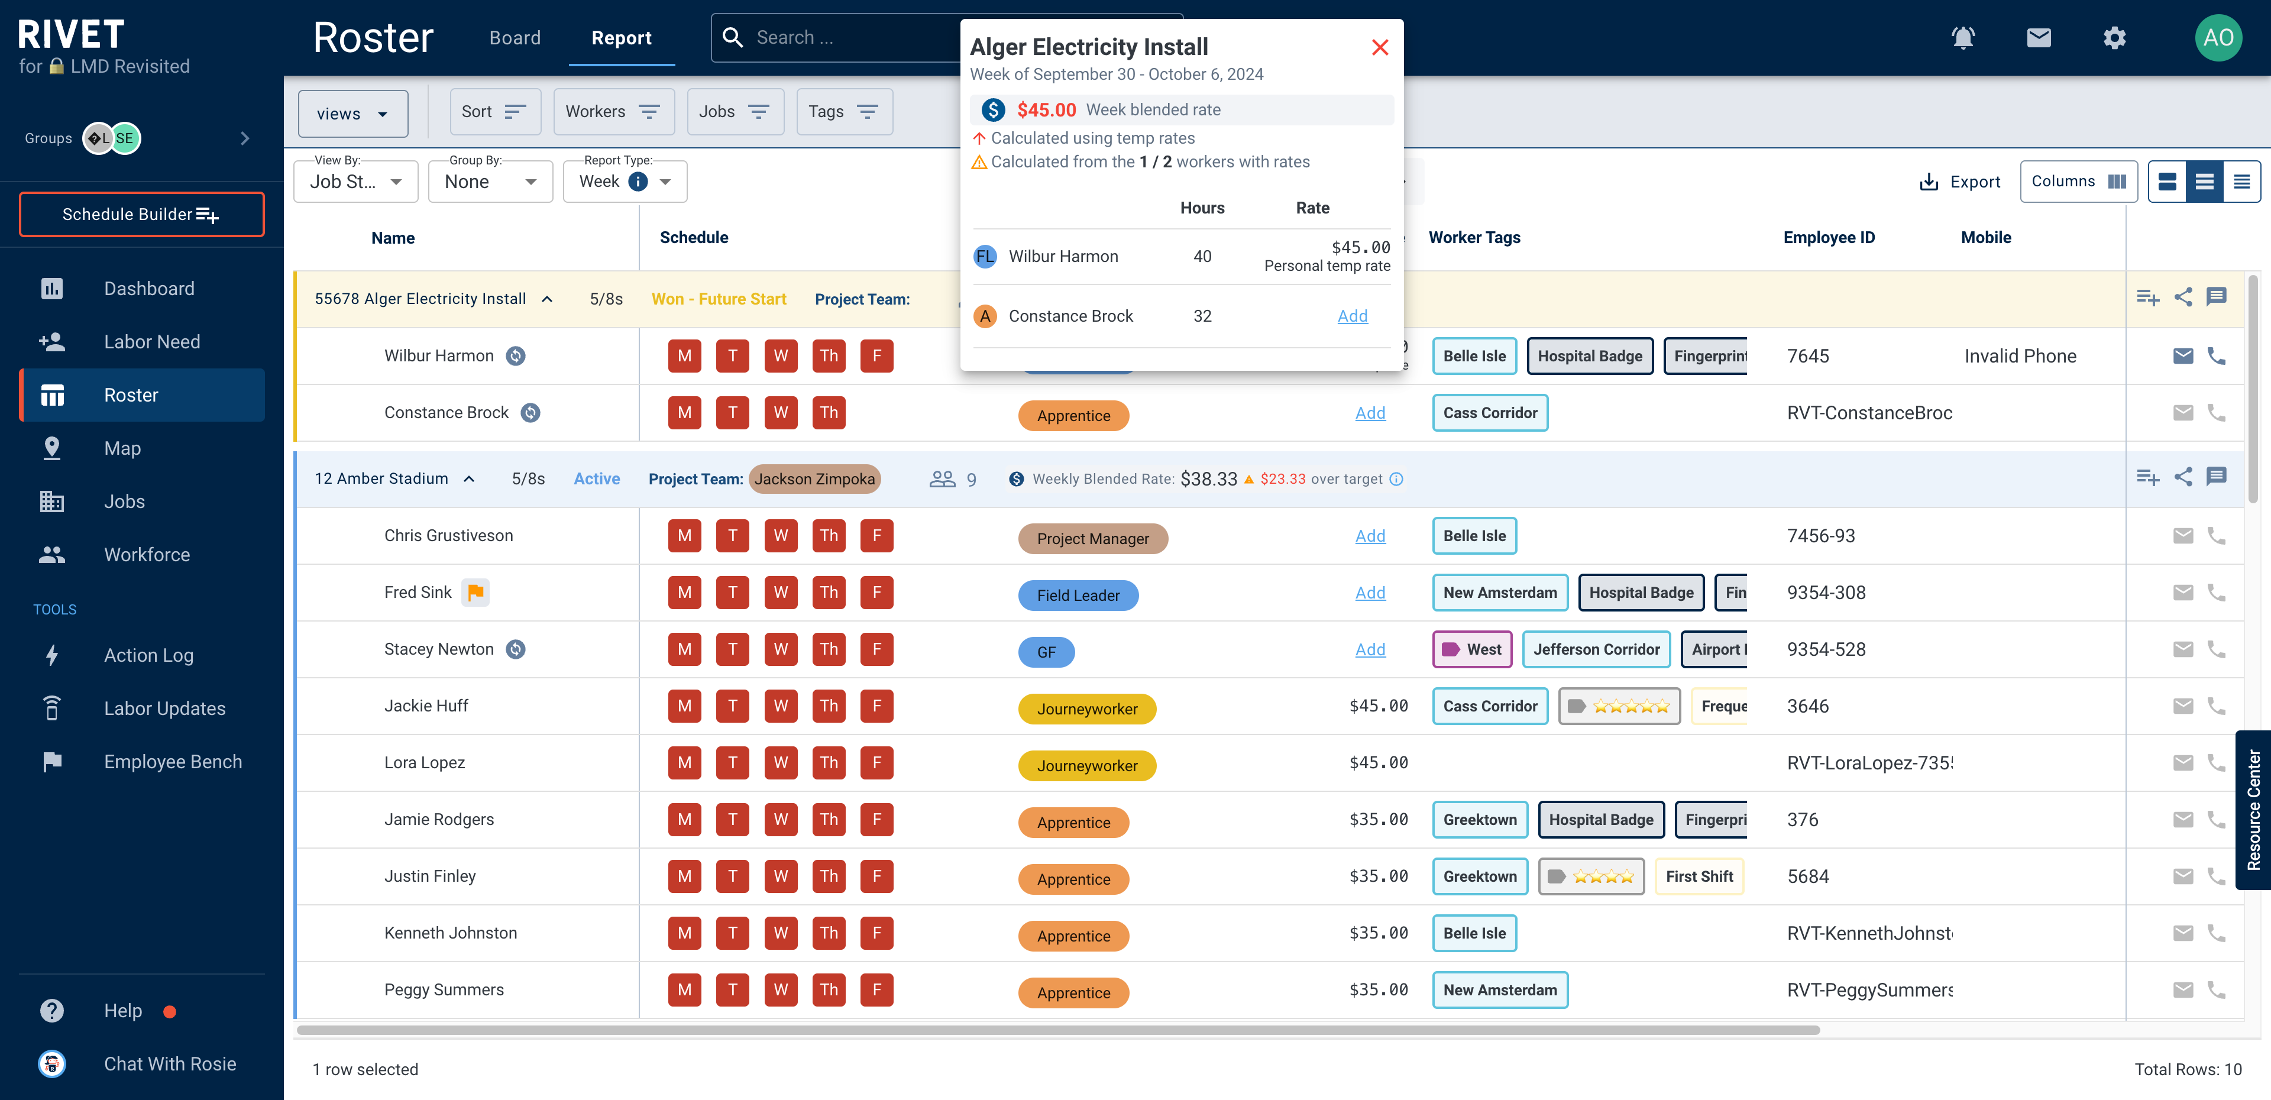The width and height of the screenshot is (2271, 1100).
Task: Toggle Thursday for Constance Brock
Action: (x=828, y=413)
